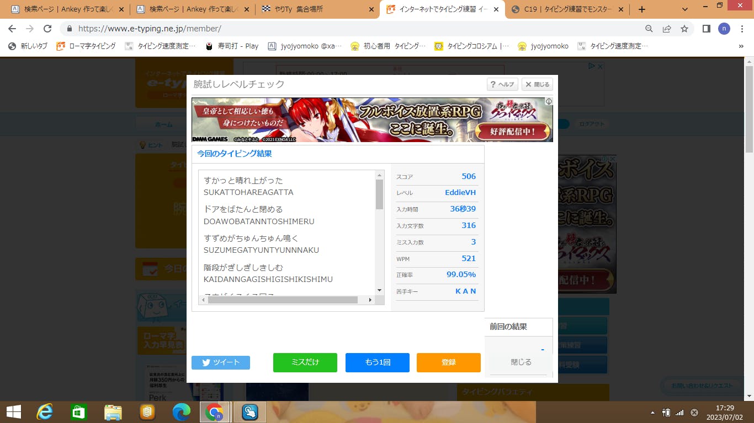The width and height of the screenshot is (754, 423).
Task: Click the green ミスだけ button
Action: [x=305, y=362]
